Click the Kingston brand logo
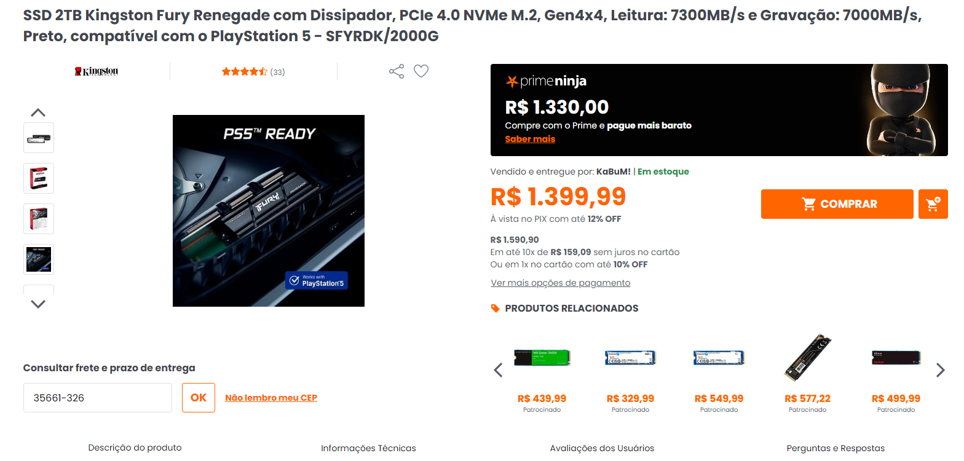 pyautogui.click(x=97, y=71)
